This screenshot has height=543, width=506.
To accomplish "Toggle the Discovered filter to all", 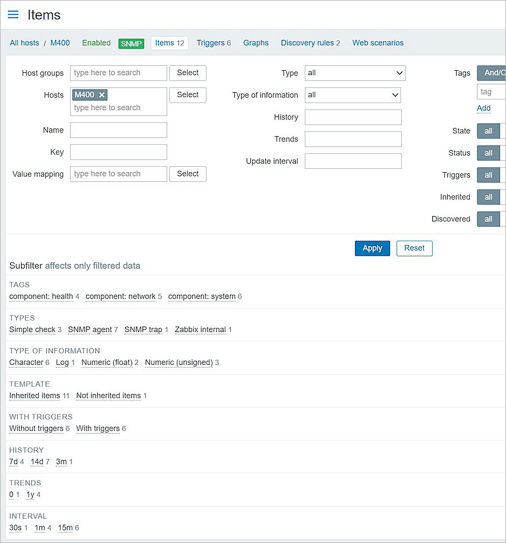I will [x=488, y=219].
